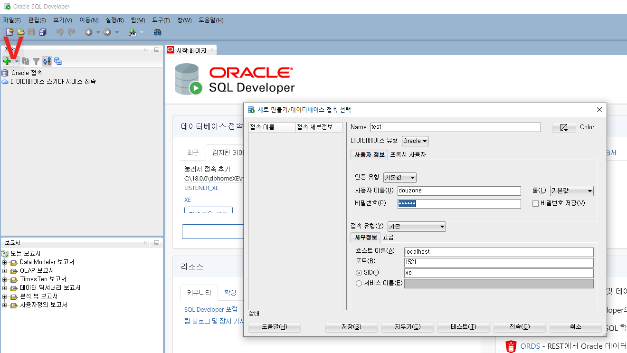
Task: Click the Save All toolbar icon
Action: pyautogui.click(x=43, y=32)
